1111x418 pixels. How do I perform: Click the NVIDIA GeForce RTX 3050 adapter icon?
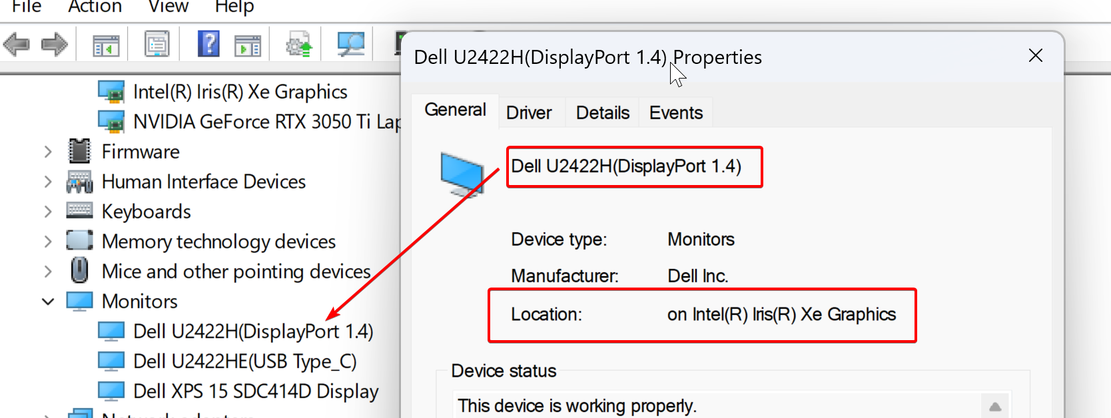point(111,122)
